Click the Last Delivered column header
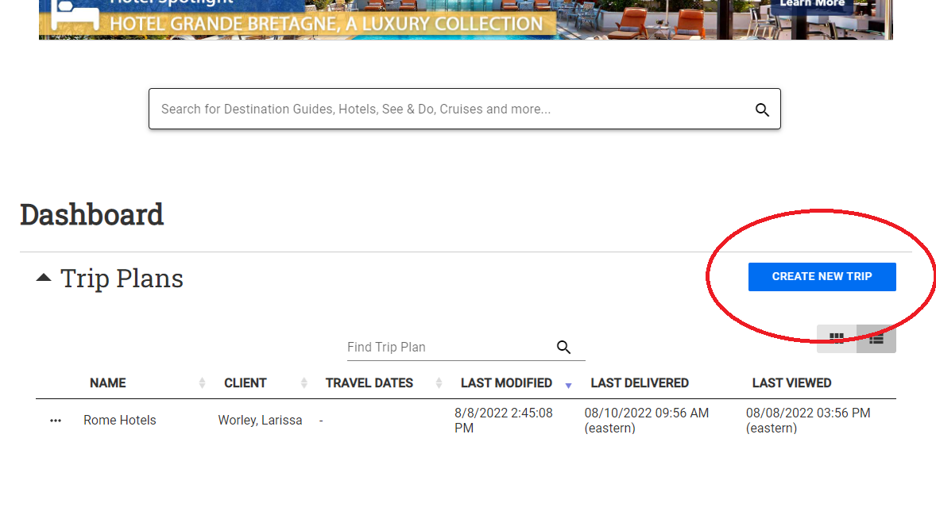The width and height of the screenshot is (936, 515). pyautogui.click(x=640, y=382)
